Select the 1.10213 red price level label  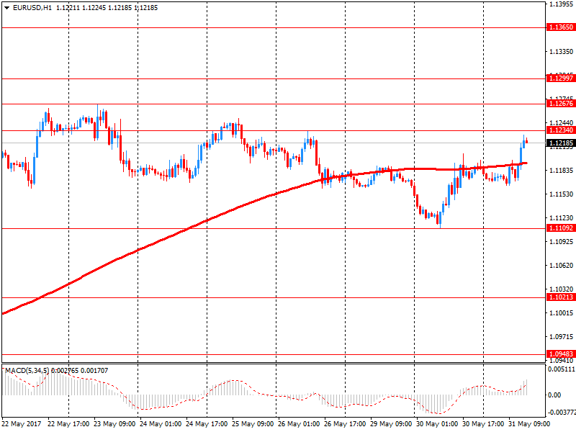point(561,297)
